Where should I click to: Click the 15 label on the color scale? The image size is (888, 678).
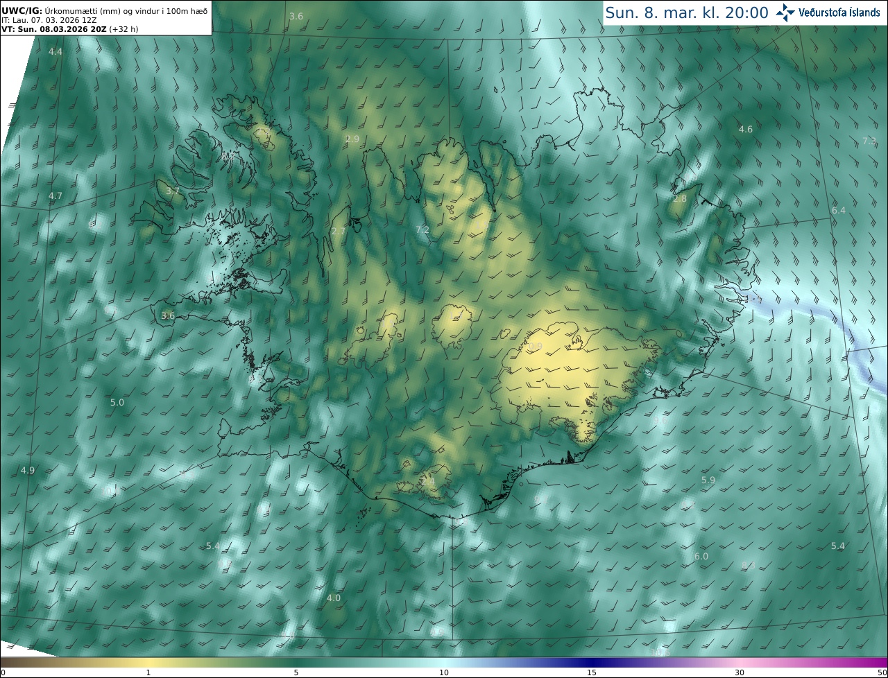pyautogui.click(x=592, y=672)
